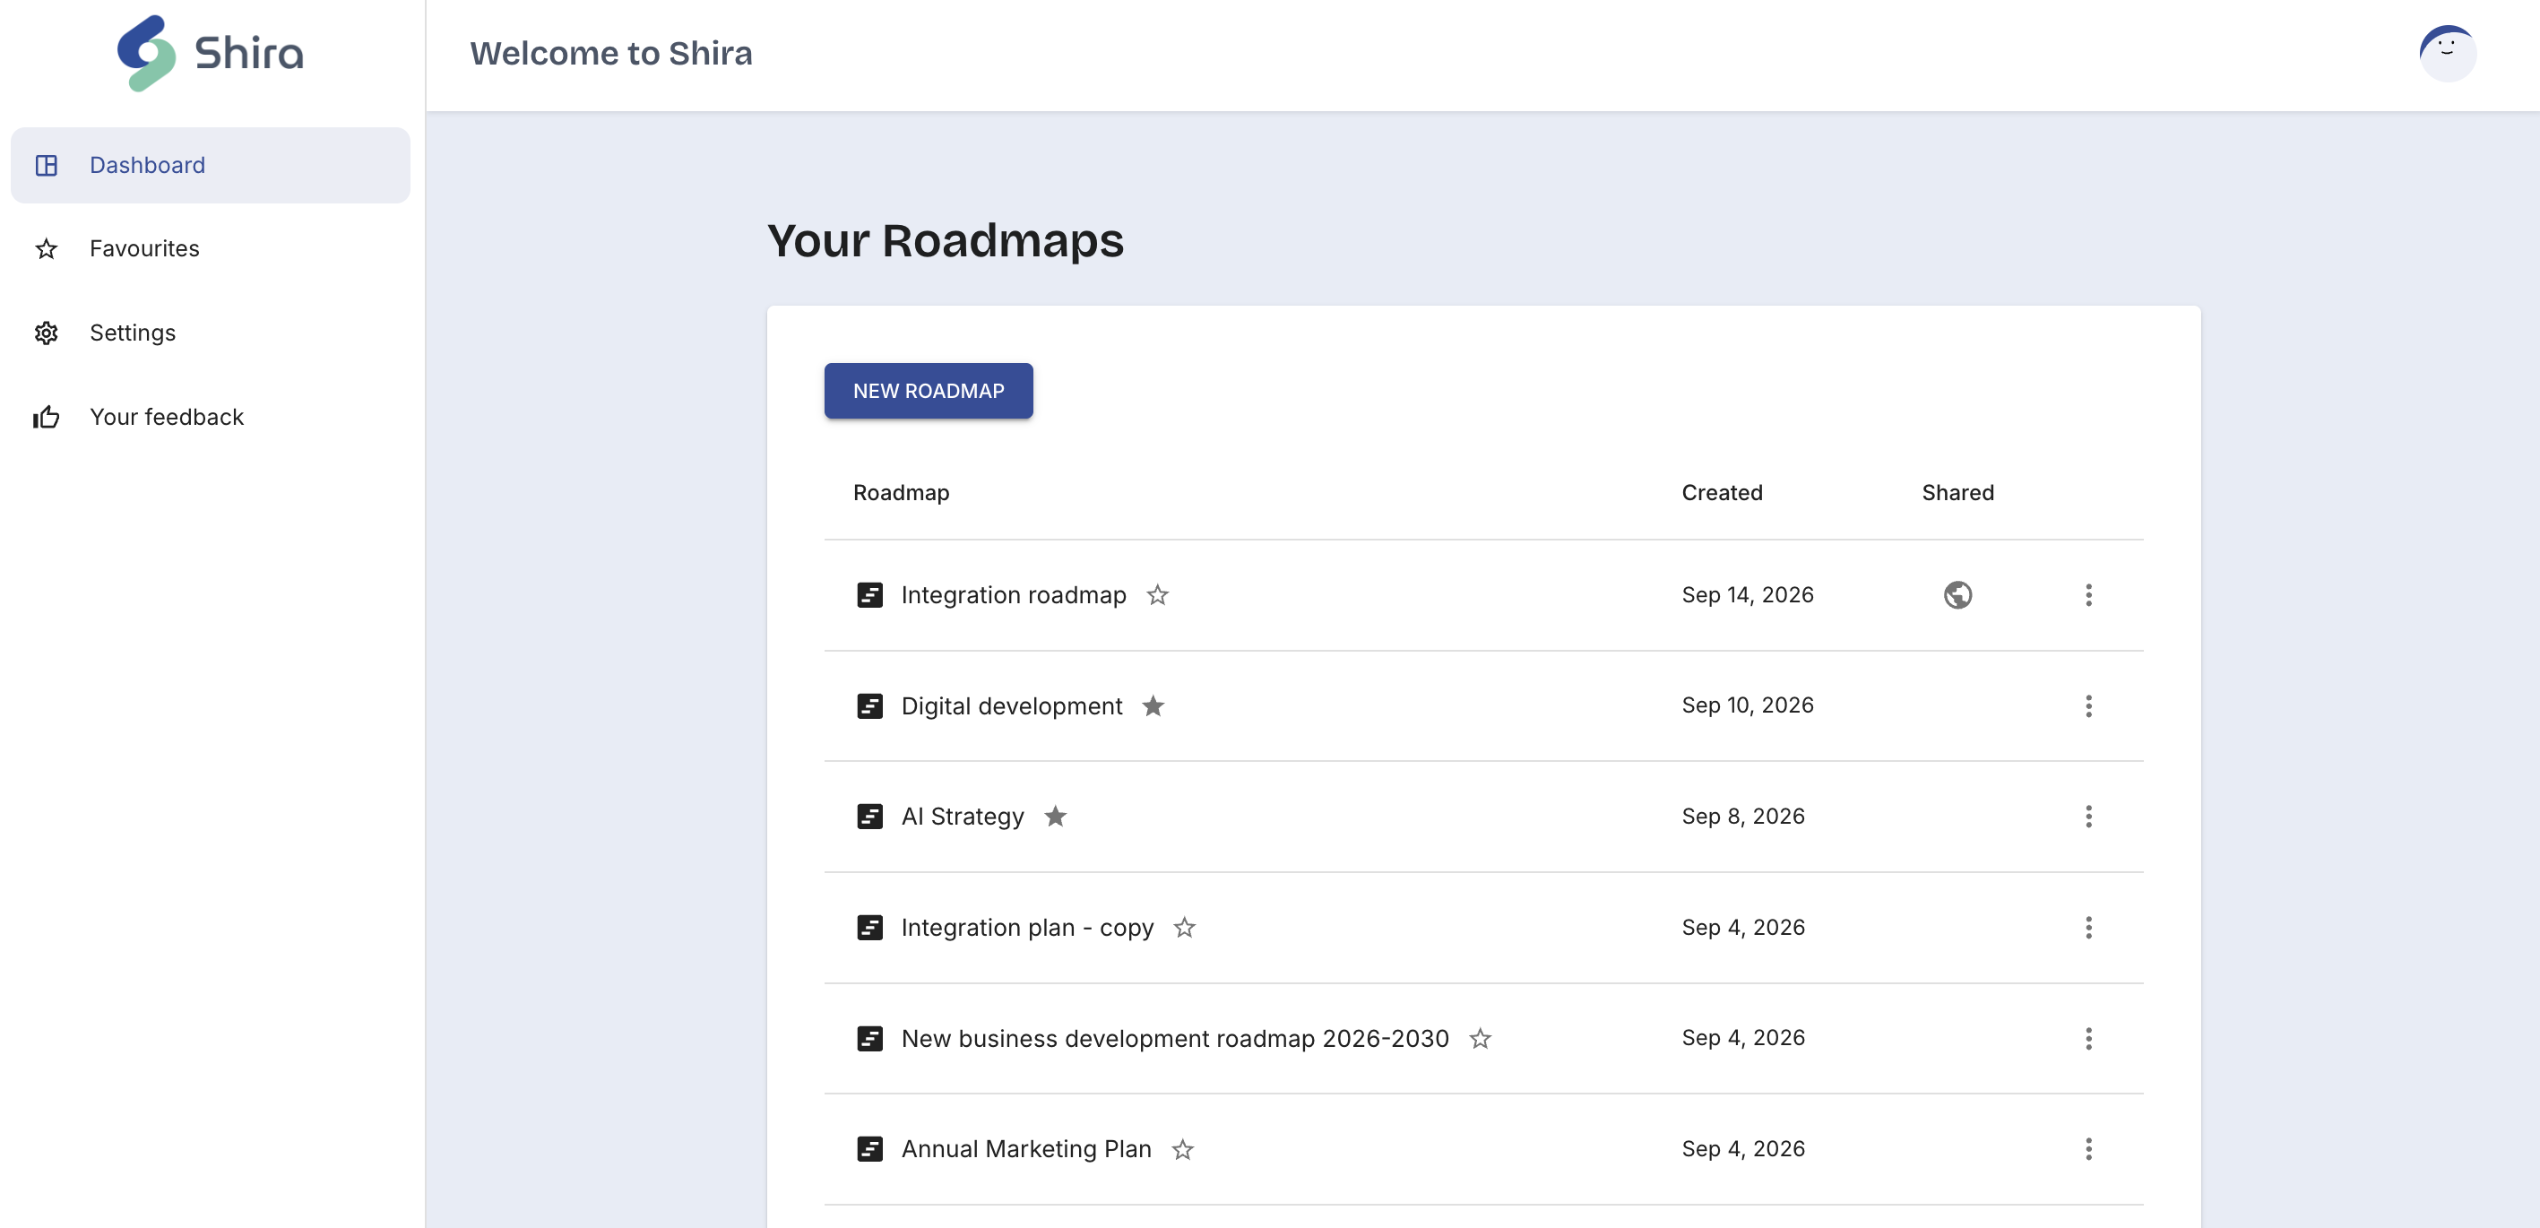Viewport: 2540px width, 1228px height.
Task: Unfavourite AI Strategy via its filled star
Action: click(1056, 817)
